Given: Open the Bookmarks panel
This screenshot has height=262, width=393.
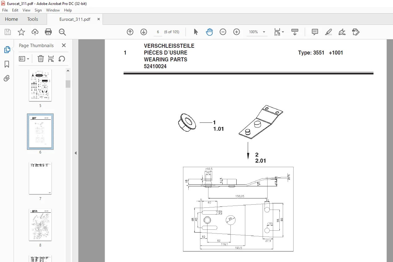Looking at the screenshot, I should (x=7, y=64).
